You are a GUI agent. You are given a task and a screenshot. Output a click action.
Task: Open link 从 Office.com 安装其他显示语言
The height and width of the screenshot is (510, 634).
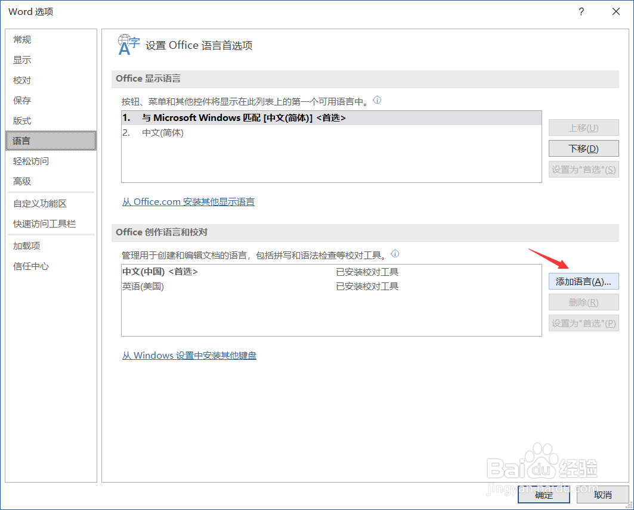point(188,201)
